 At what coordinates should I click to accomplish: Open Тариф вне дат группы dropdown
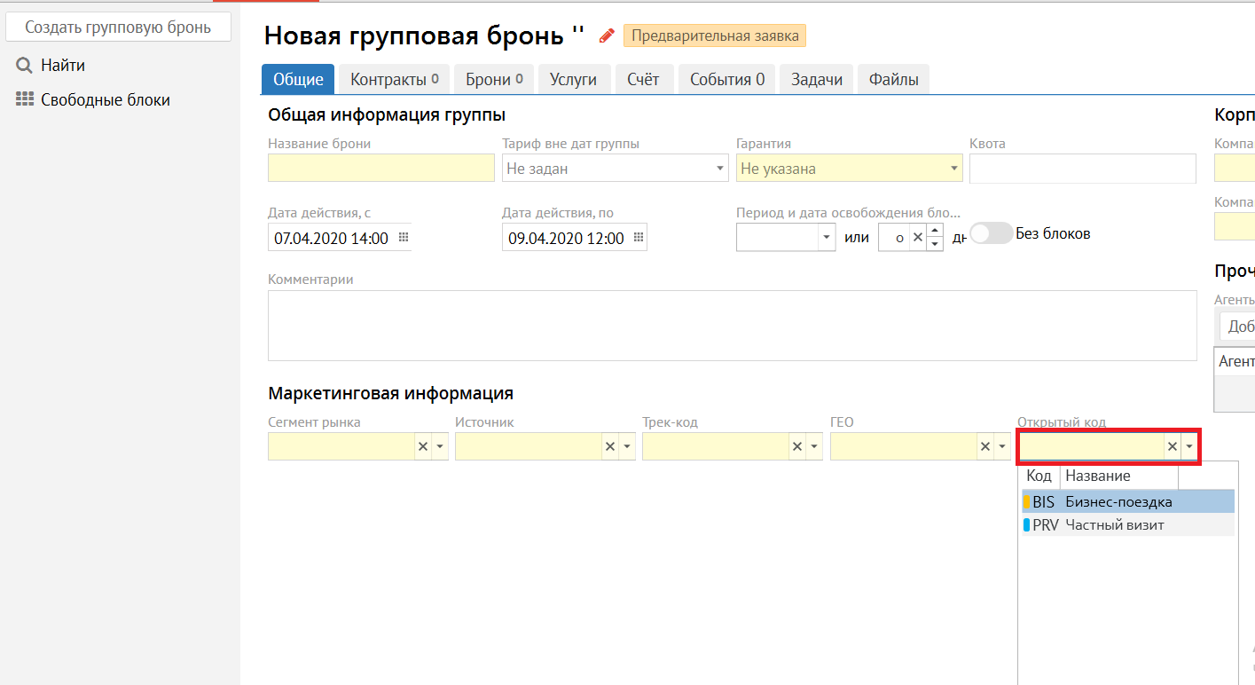pos(719,169)
